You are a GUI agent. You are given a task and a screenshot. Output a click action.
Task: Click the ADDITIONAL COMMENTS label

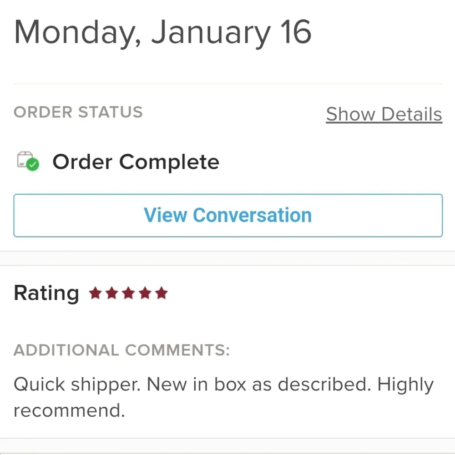tap(121, 350)
